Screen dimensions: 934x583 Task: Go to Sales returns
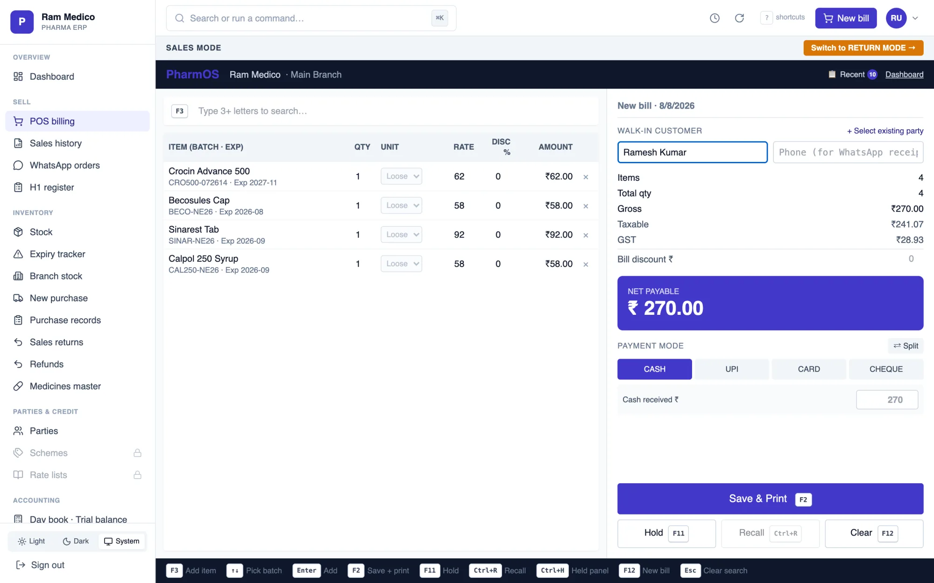(x=78, y=342)
